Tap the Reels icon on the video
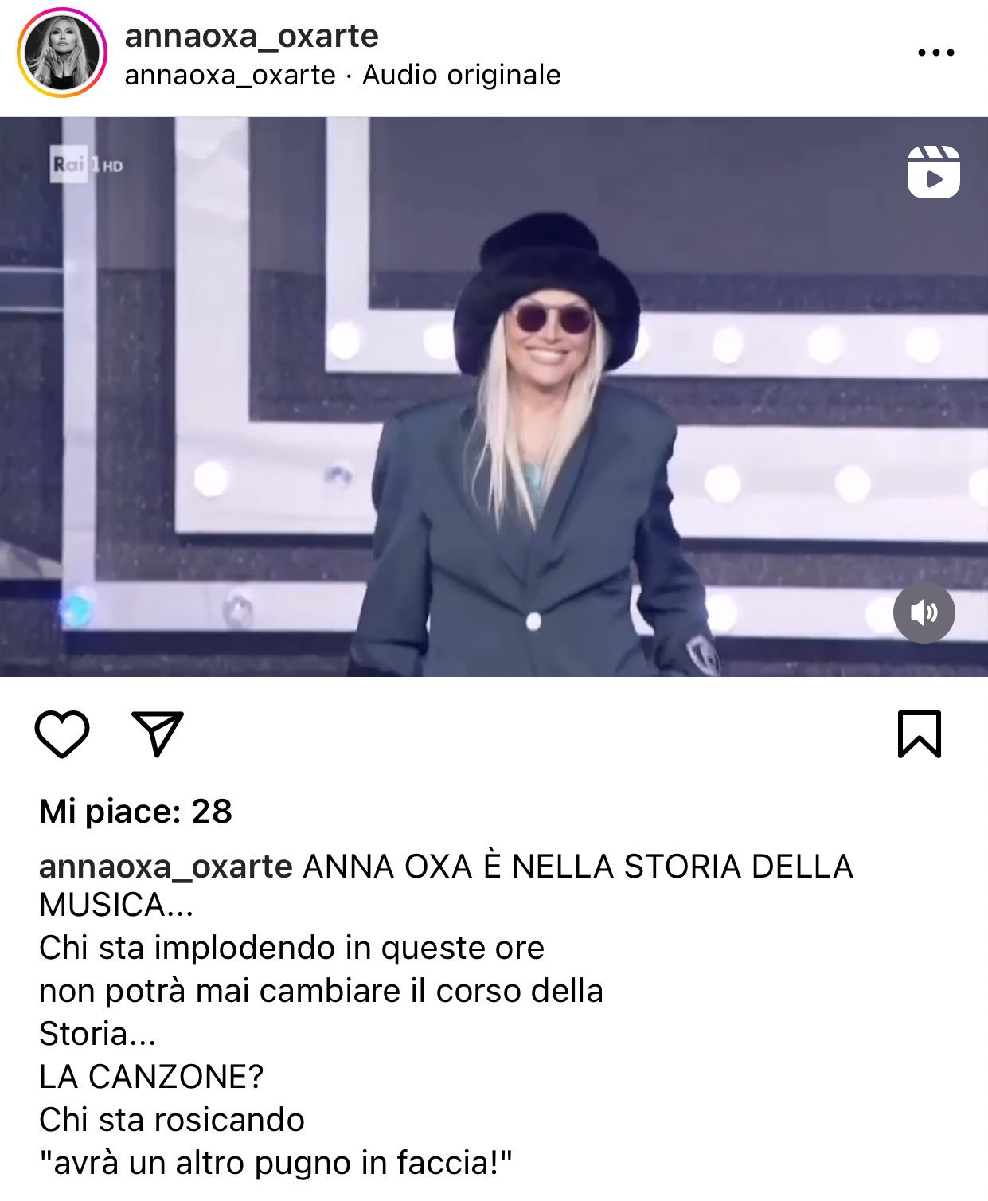The image size is (988, 1201). pos(933,171)
